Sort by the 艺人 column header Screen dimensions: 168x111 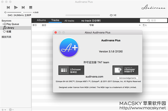click(145, 25)
